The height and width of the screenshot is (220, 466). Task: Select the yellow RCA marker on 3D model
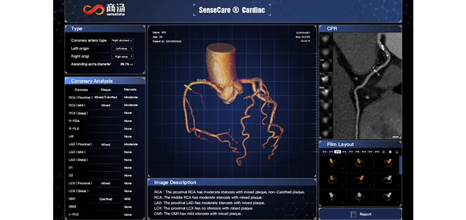188,87
